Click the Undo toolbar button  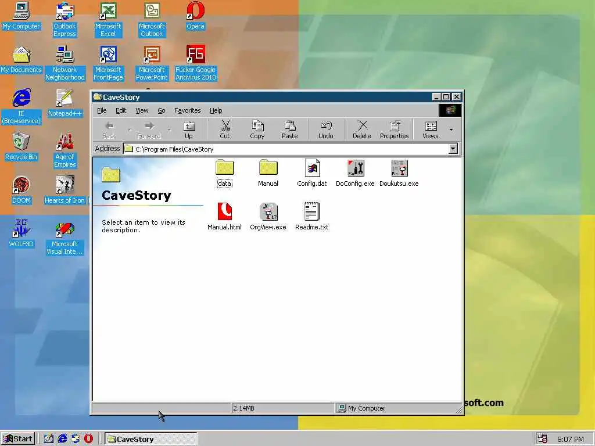tap(325, 130)
